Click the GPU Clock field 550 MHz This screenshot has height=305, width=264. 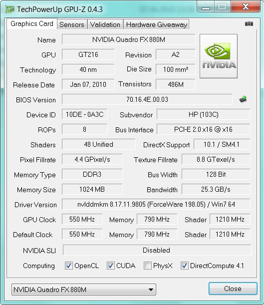click(x=82, y=219)
